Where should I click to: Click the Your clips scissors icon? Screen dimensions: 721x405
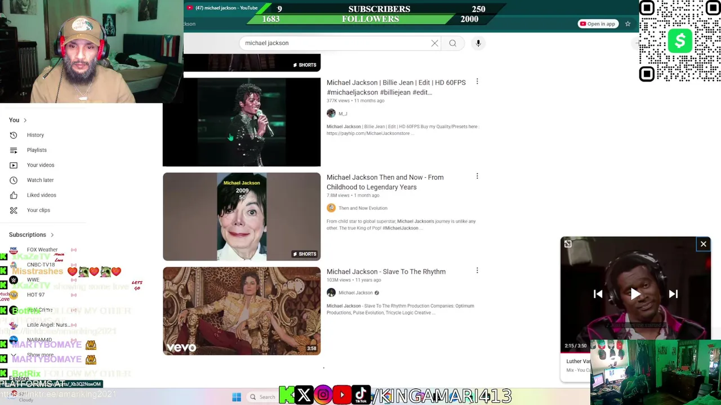point(14,210)
